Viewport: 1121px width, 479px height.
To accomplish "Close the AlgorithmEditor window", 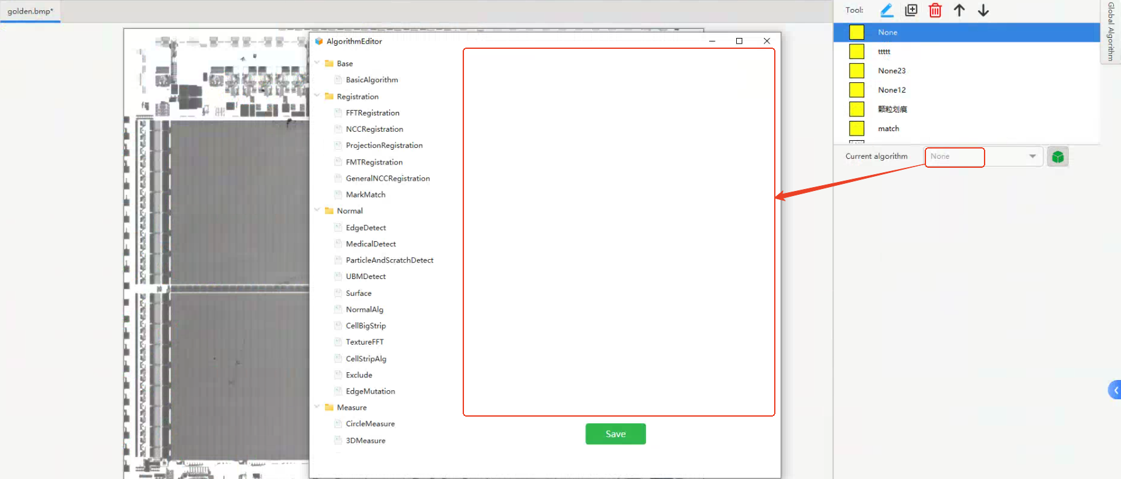I will click(x=767, y=41).
